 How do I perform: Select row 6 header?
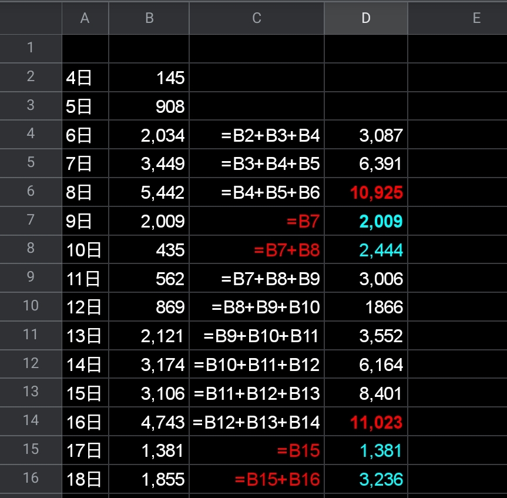[x=31, y=192]
